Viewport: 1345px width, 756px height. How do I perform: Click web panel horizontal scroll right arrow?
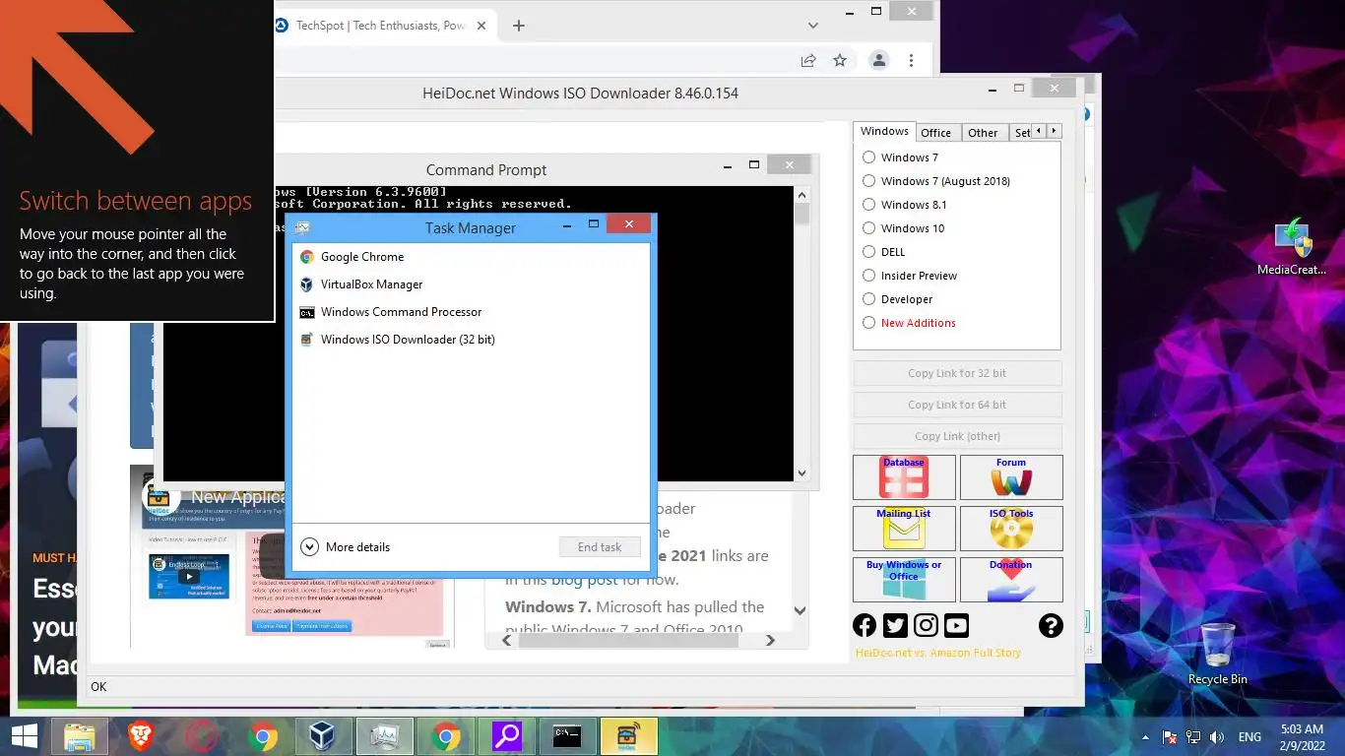tap(770, 641)
